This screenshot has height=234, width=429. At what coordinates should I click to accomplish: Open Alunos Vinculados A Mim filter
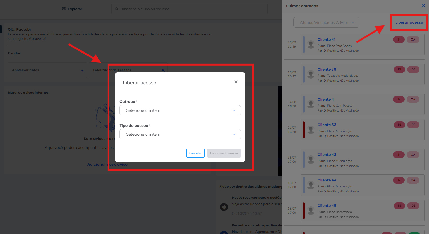tap(326, 23)
